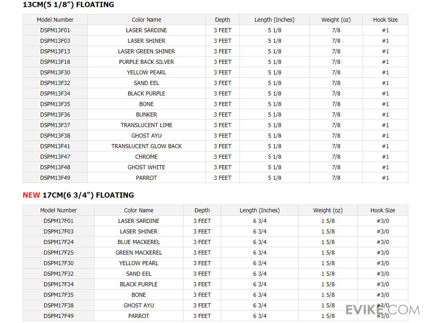Click model number DSPM13F01
This screenshot has width=431, height=323.
tap(55, 30)
